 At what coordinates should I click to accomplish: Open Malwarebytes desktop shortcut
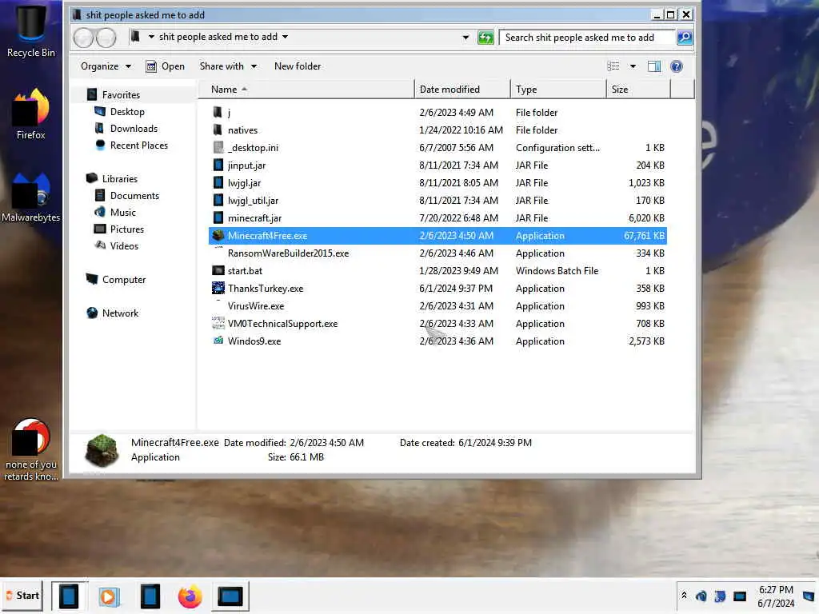coord(31,197)
